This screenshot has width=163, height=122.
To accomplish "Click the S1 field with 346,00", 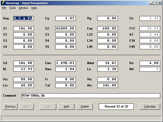I will point(23,28).
